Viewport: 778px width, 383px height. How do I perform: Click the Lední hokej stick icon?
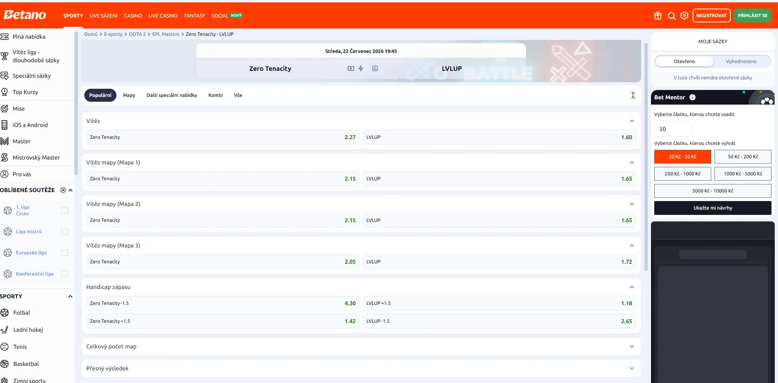click(x=4, y=330)
